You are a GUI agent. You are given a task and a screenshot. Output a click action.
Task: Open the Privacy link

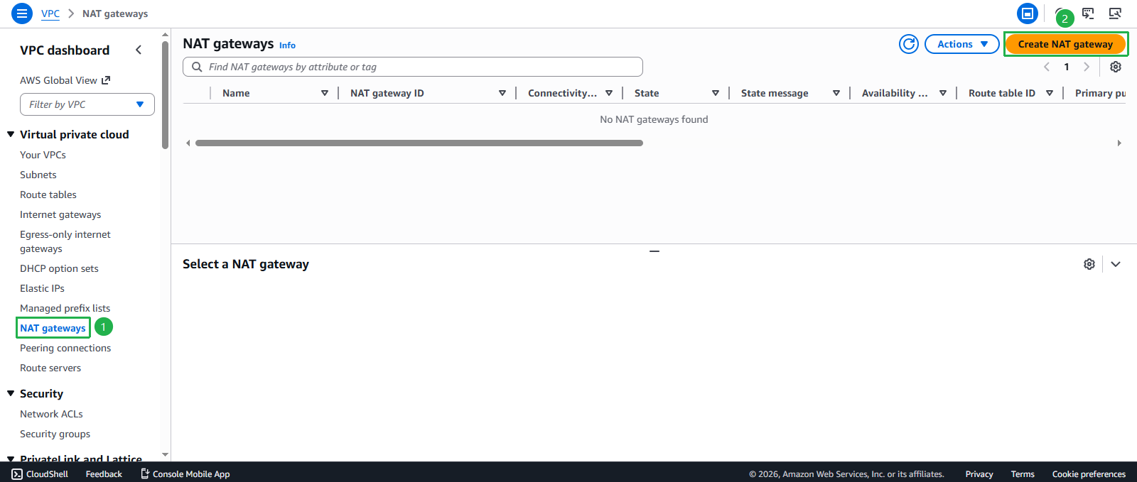(x=979, y=474)
